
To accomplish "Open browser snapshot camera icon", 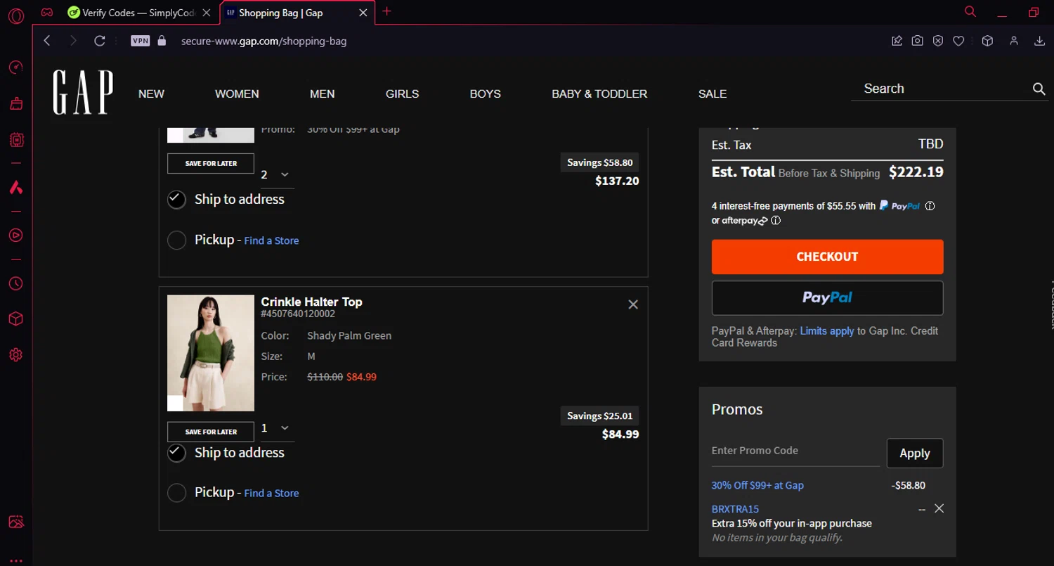I will (917, 41).
